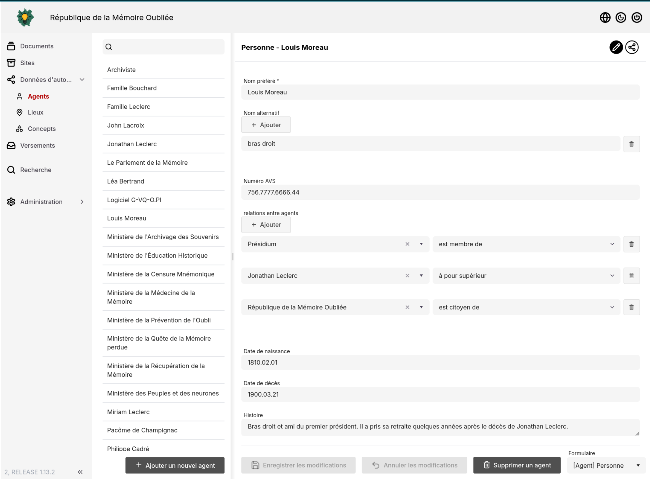Click the share relations graph icon

tap(632, 47)
